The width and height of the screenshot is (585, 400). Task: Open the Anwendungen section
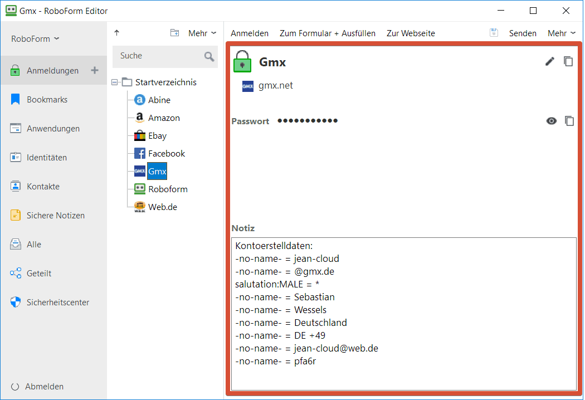53,129
